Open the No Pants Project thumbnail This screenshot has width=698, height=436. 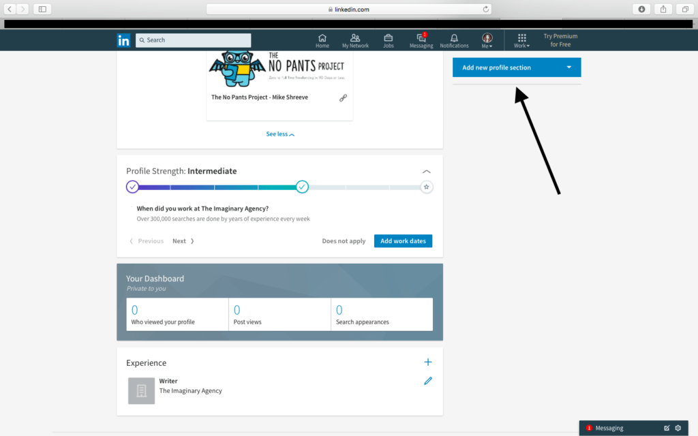click(x=279, y=69)
